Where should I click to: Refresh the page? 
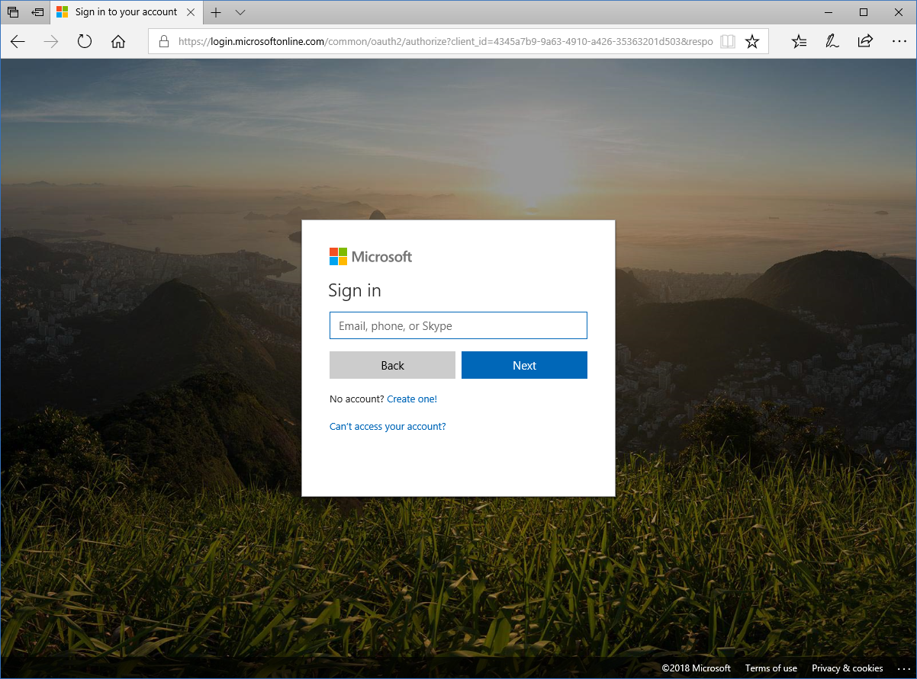[85, 41]
